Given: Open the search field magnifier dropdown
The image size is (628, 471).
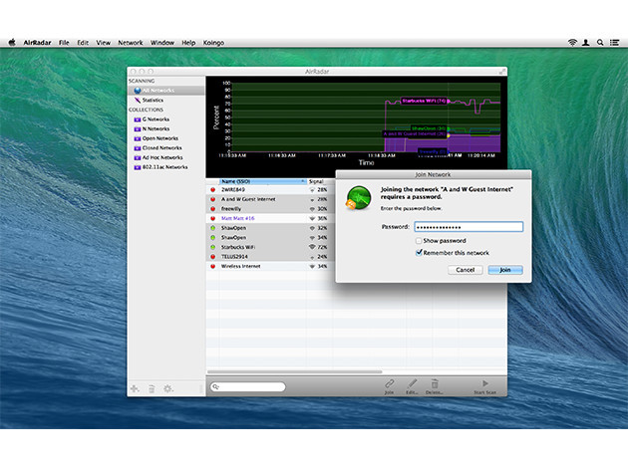Looking at the screenshot, I should pos(216,386).
